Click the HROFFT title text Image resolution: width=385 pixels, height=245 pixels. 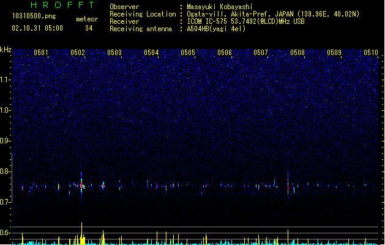(x=62, y=5)
